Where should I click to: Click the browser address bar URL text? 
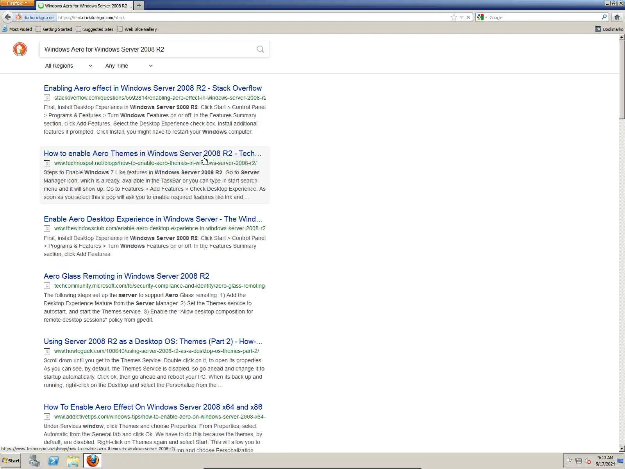[91, 18]
